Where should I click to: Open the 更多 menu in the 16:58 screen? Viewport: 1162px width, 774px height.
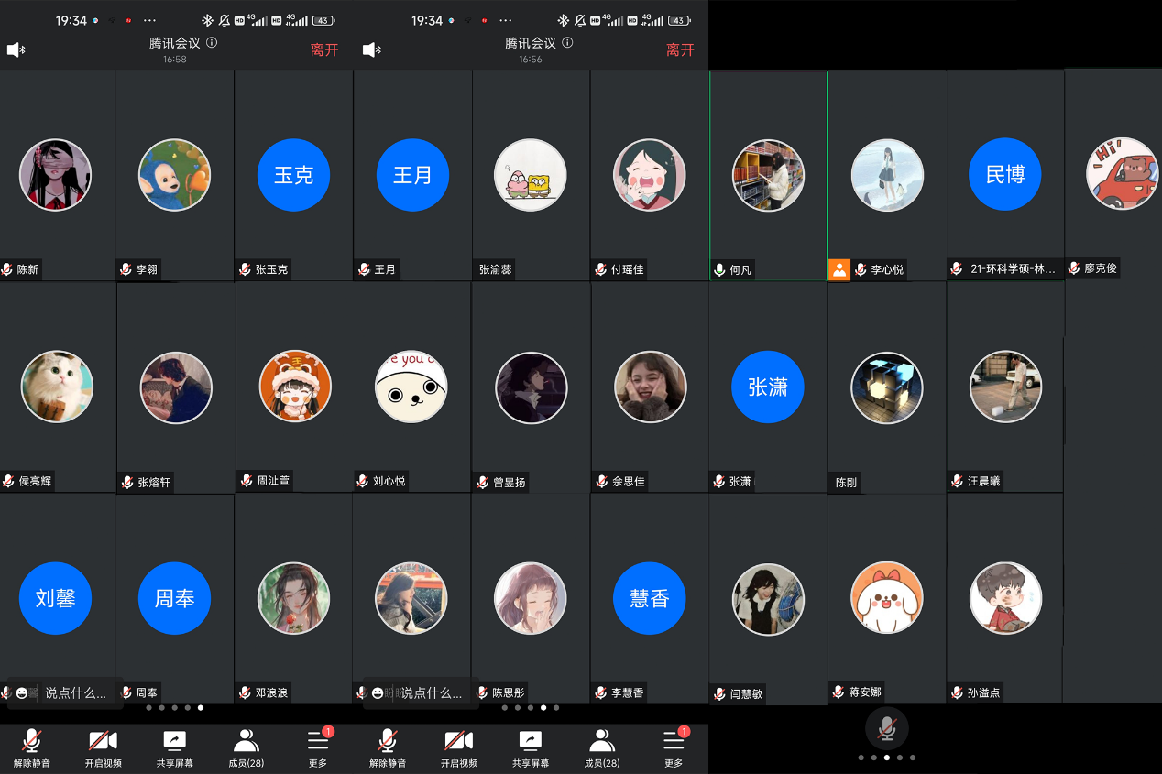(318, 747)
